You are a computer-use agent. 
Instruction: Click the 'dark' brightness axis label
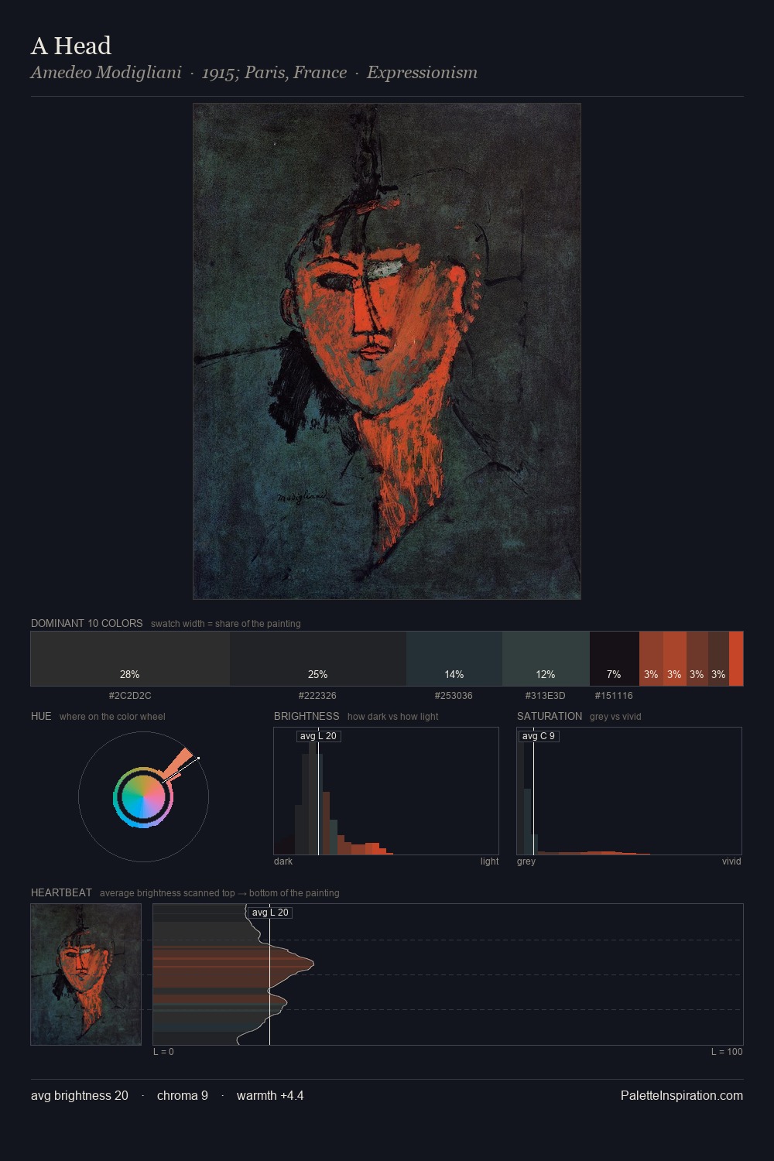(x=283, y=861)
